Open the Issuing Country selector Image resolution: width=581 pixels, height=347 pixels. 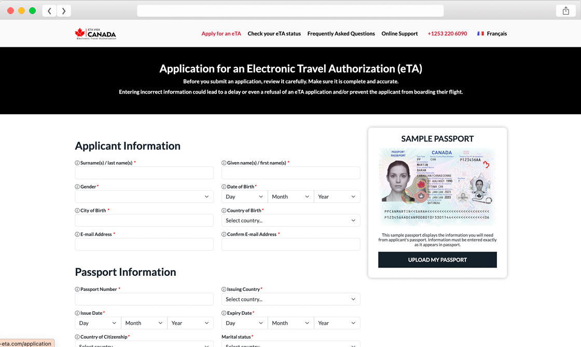pyautogui.click(x=290, y=299)
